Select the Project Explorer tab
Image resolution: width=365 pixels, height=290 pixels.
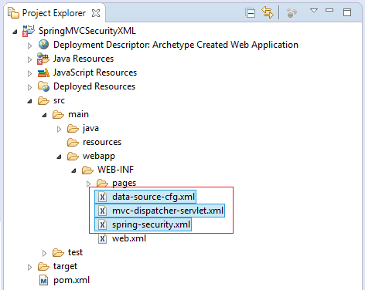pyautogui.click(x=54, y=13)
